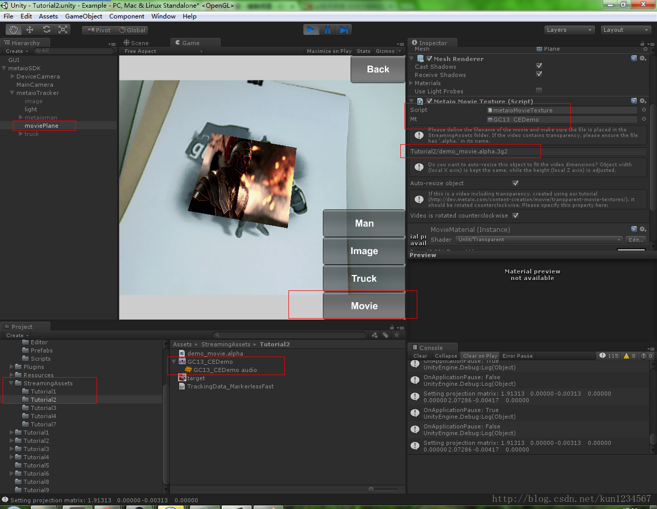Select the Tutorial2 folder under StreamingAssets
Image resolution: width=657 pixels, height=509 pixels.
43,400
